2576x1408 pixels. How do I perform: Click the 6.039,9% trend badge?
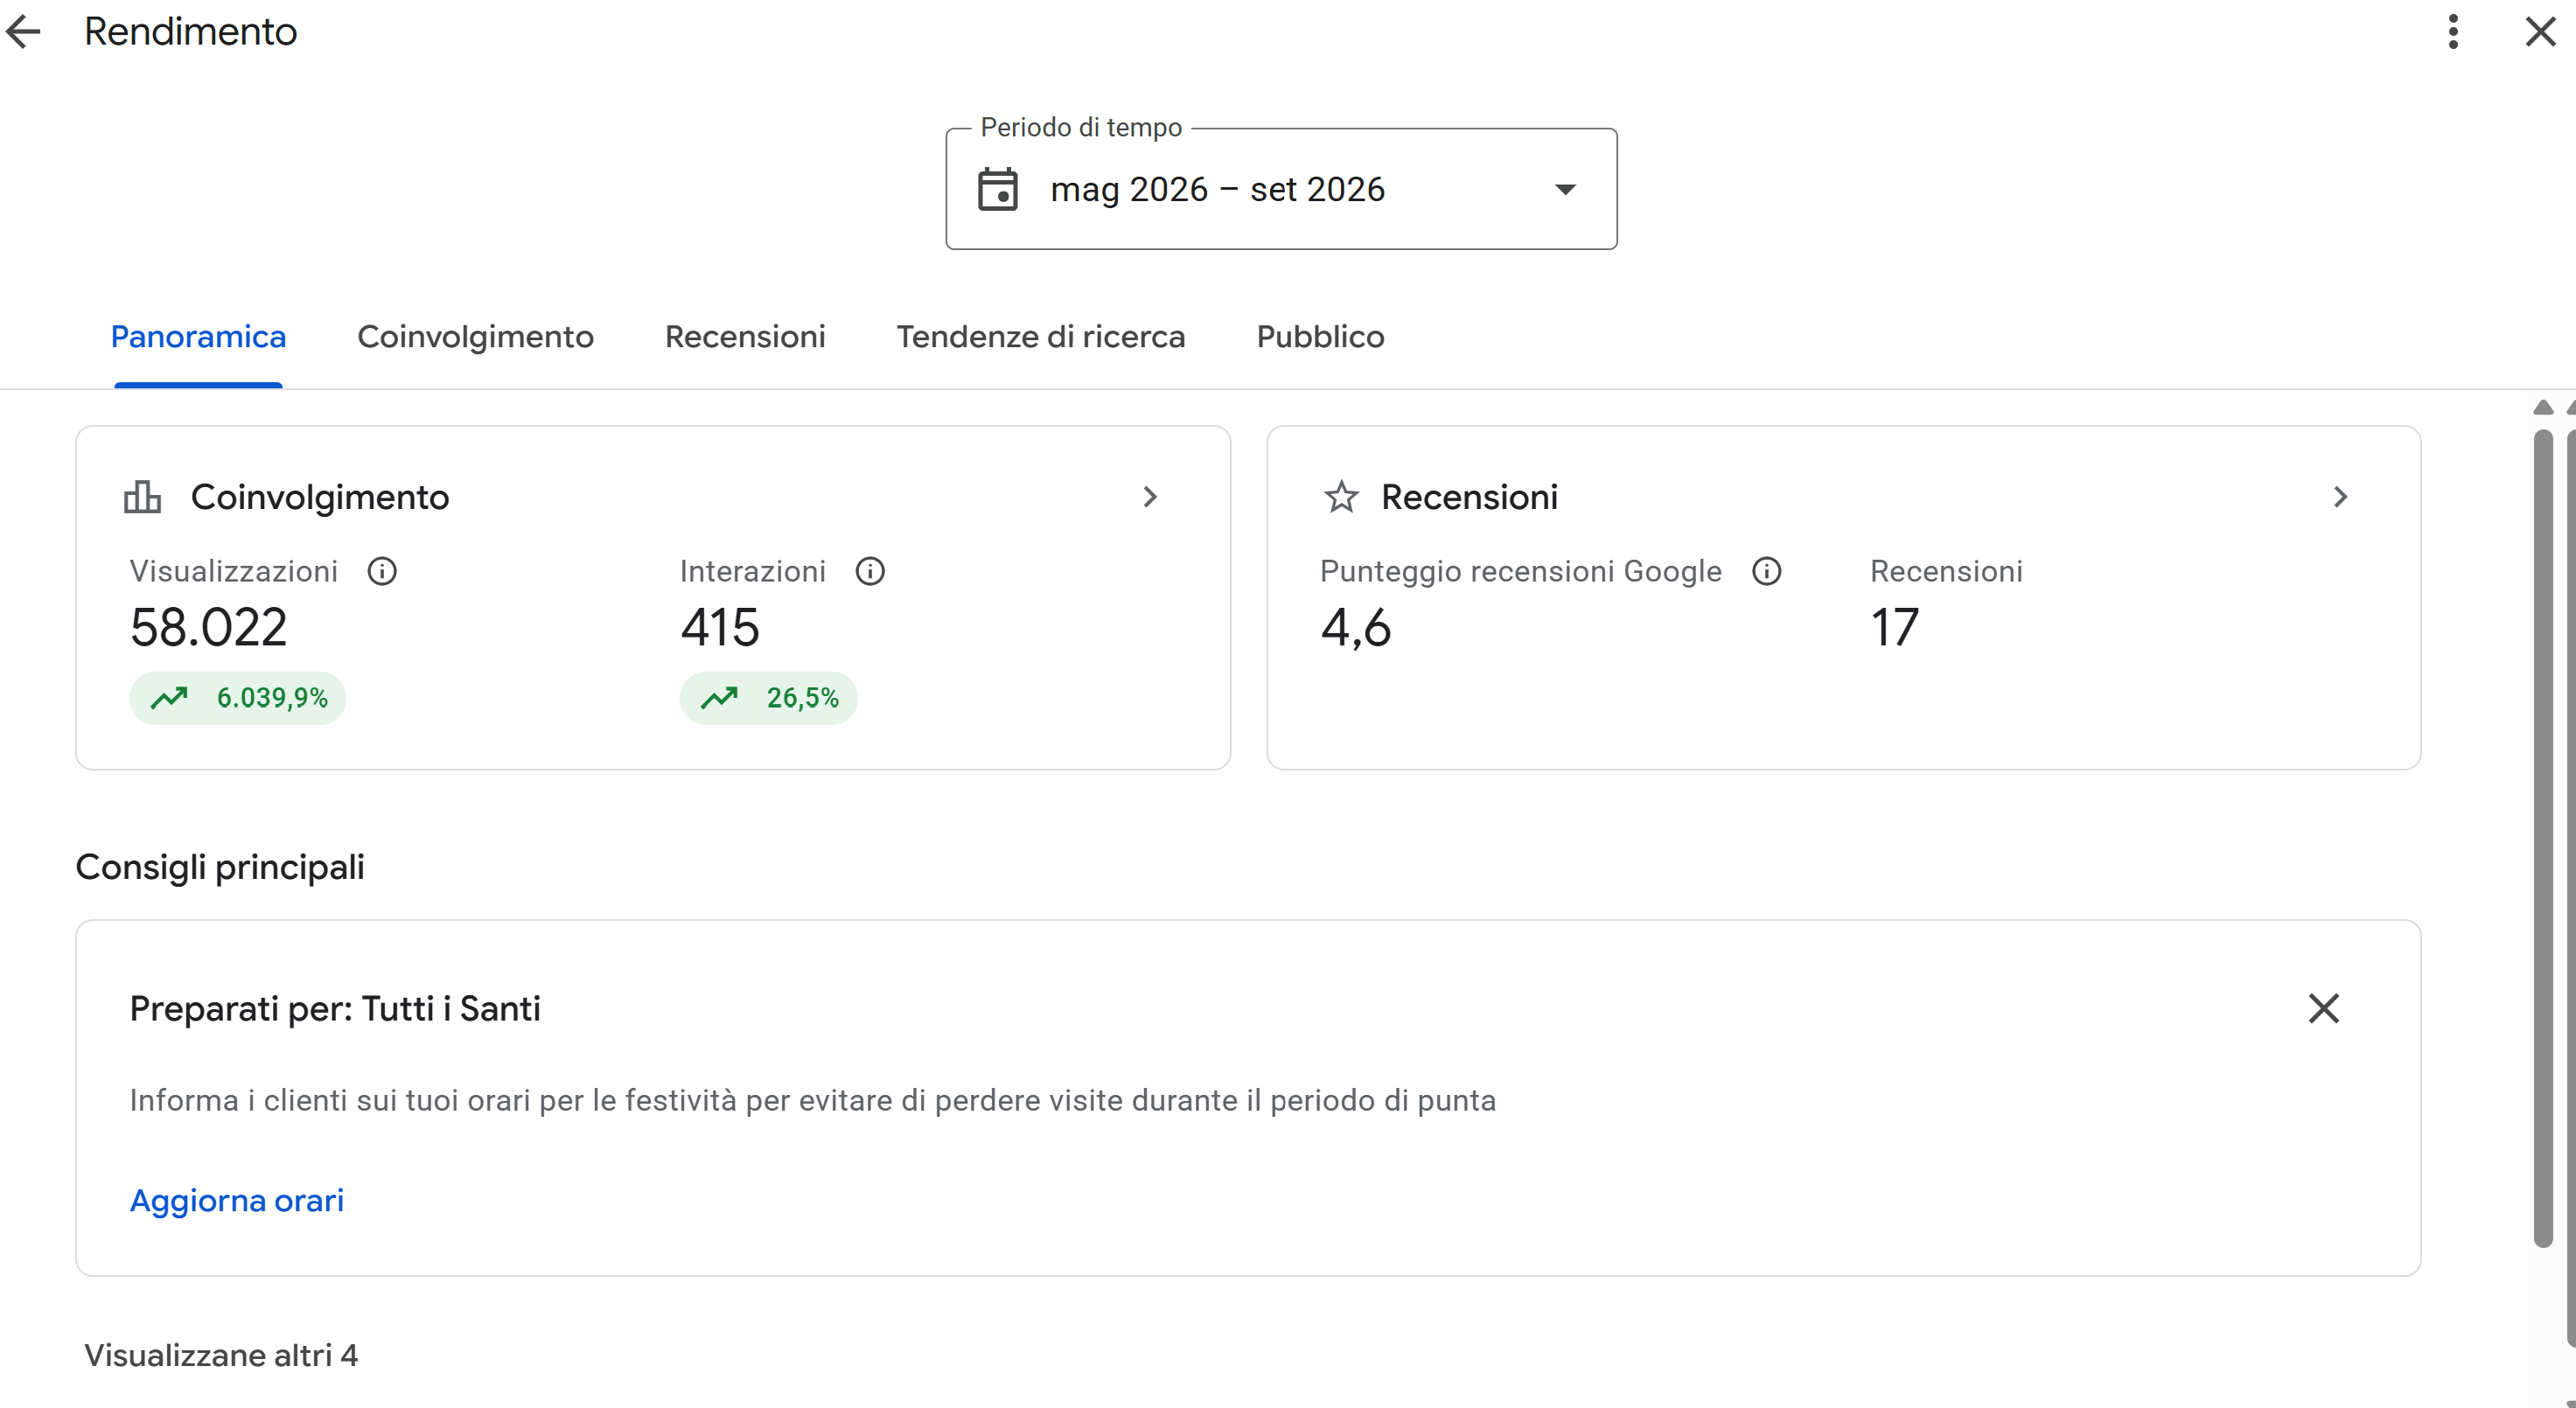pyautogui.click(x=238, y=698)
